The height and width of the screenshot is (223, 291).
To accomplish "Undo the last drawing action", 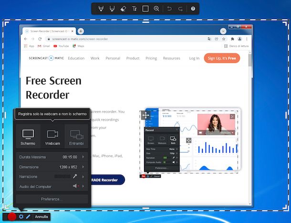I will pos(169,9).
